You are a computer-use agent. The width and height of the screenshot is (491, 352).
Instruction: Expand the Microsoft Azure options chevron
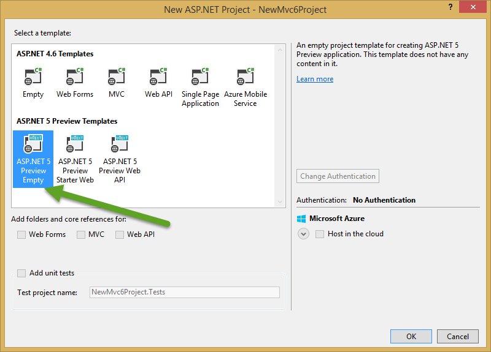pyautogui.click(x=303, y=234)
